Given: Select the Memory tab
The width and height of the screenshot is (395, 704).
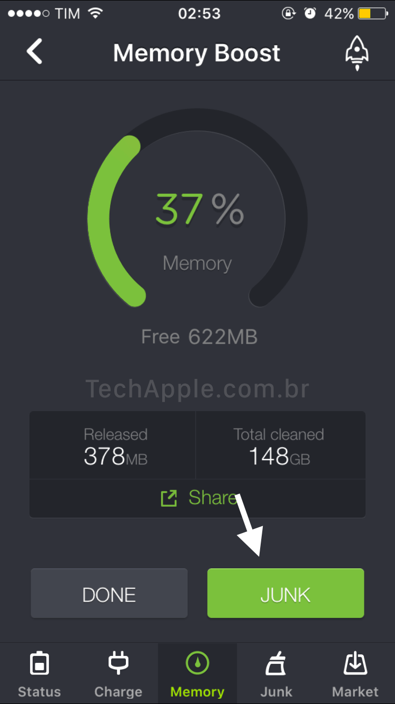Looking at the screenshot, I should point(197,674).
